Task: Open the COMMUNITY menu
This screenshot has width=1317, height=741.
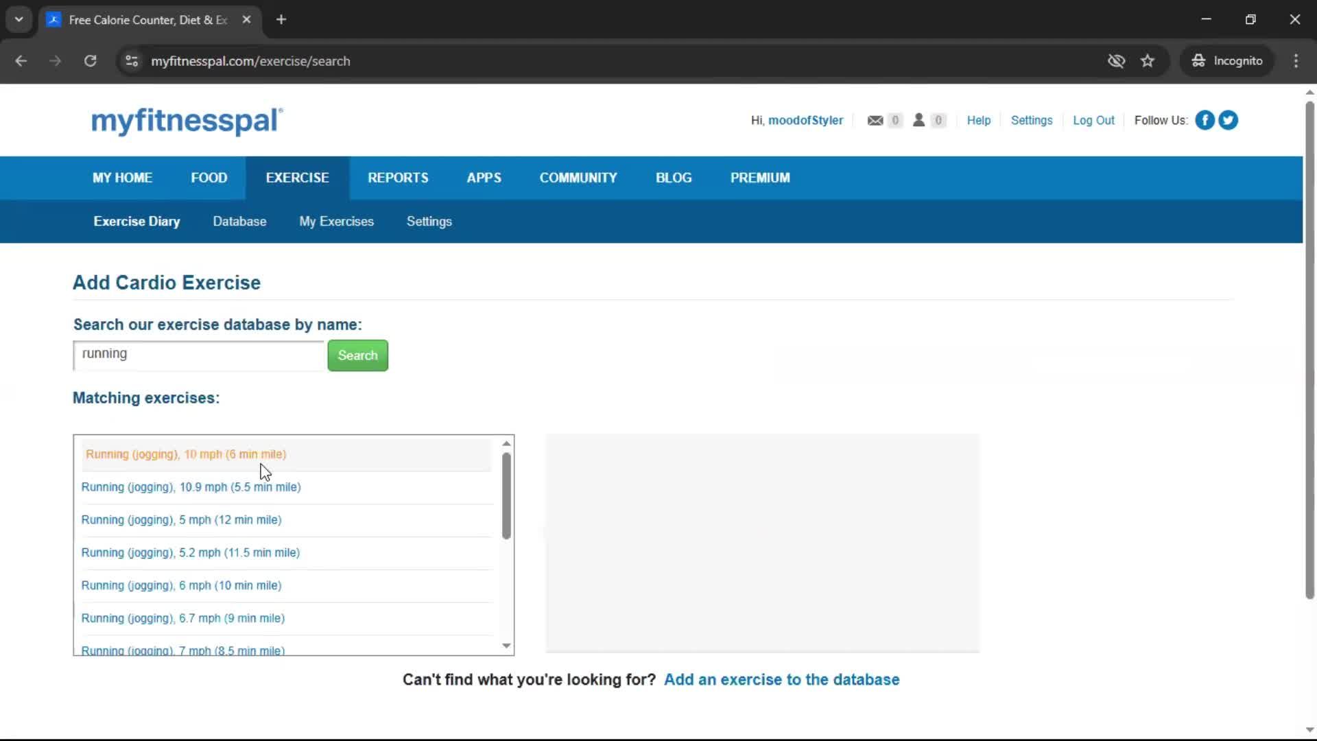Action: (578, 178)
